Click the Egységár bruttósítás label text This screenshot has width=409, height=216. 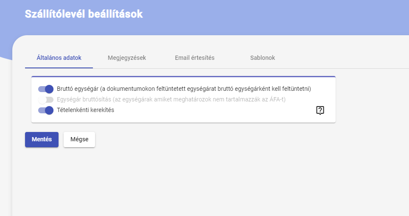(x=171, y=100)
